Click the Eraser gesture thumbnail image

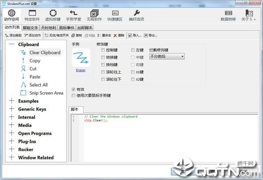click(81, 58)
